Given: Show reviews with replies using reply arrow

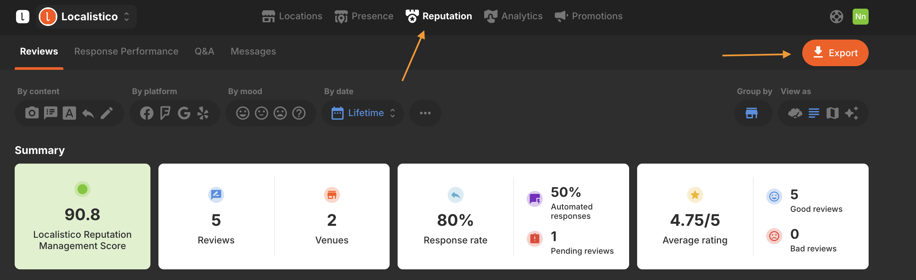Looking at the screenshot, I should (x=88, y=113).
